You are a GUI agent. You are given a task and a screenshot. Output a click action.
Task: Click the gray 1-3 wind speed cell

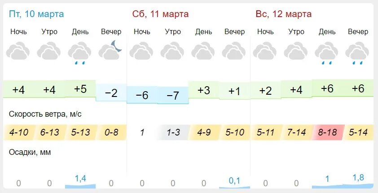[x=173, y=132]
